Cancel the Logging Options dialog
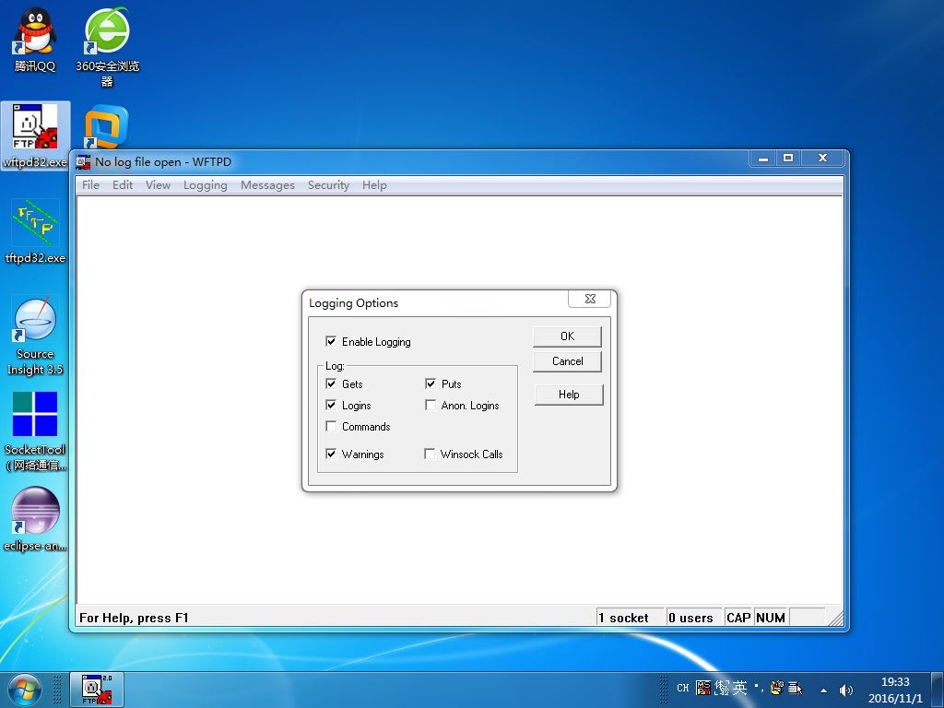Screen dimensions: 944x708 coord(567,361)
